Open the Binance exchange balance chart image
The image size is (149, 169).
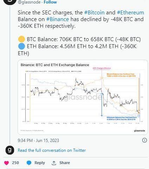(83, 97)
